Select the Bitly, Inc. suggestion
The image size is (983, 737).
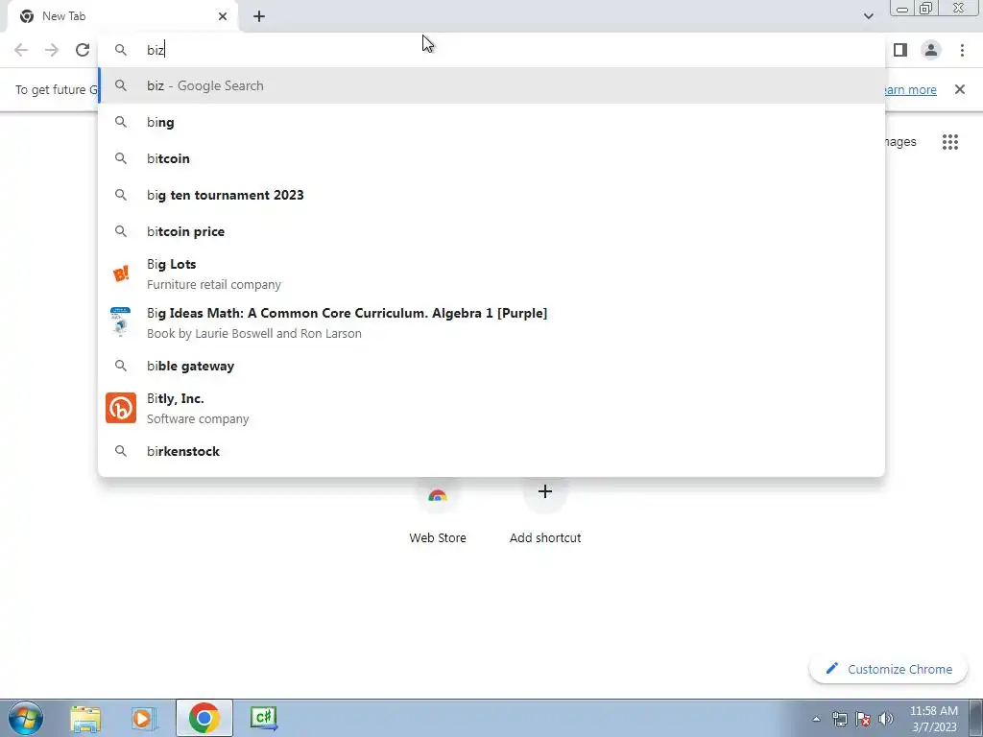491,408
